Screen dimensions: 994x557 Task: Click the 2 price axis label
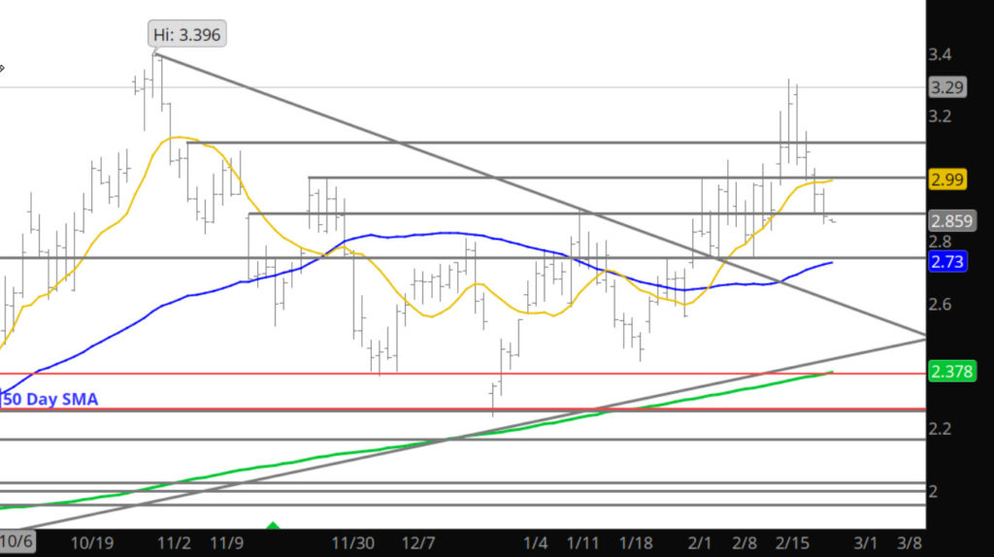point(933,491)
